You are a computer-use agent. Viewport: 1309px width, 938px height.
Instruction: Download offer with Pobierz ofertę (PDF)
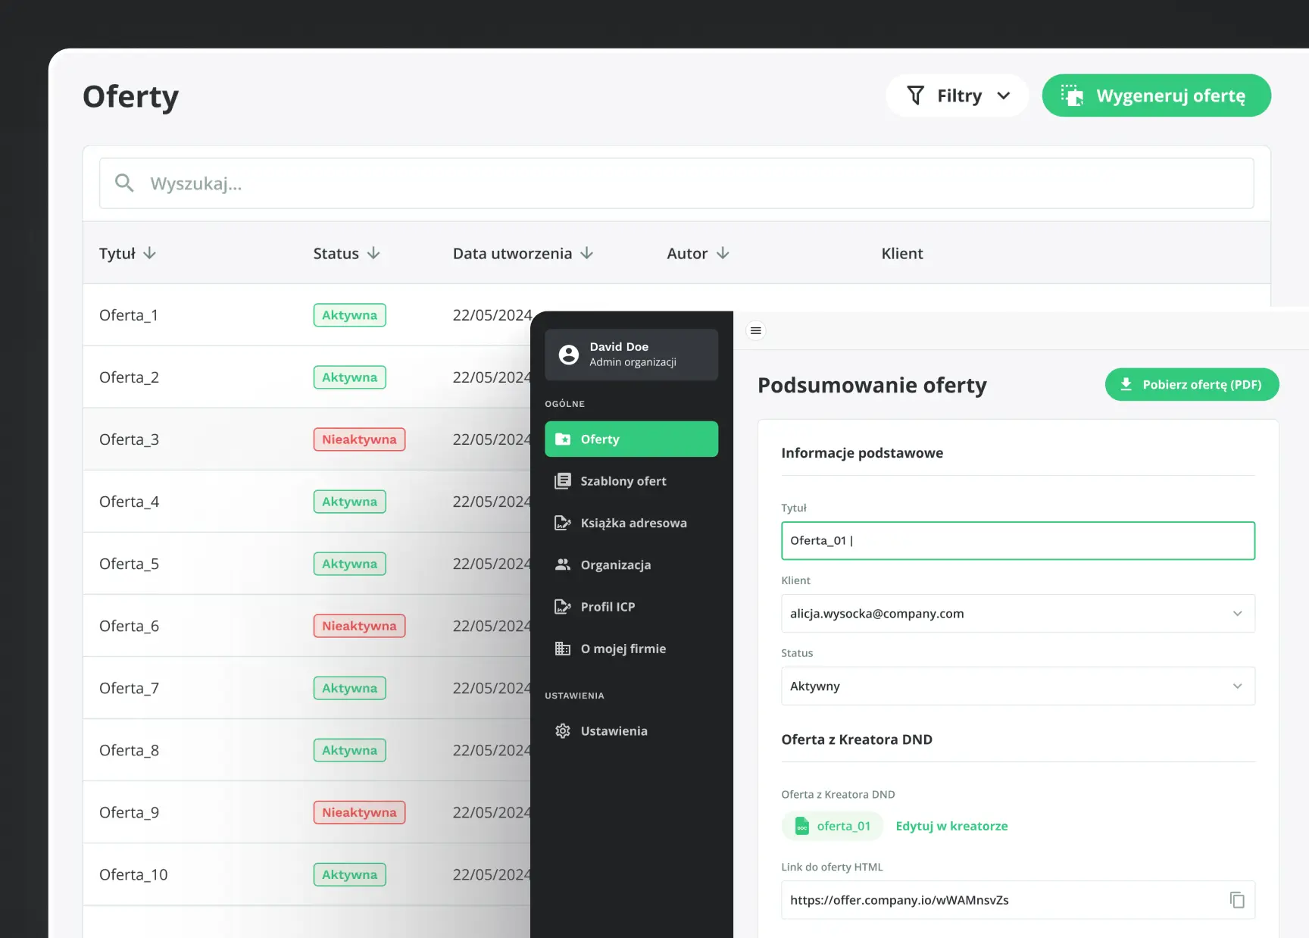point(1192,385)
